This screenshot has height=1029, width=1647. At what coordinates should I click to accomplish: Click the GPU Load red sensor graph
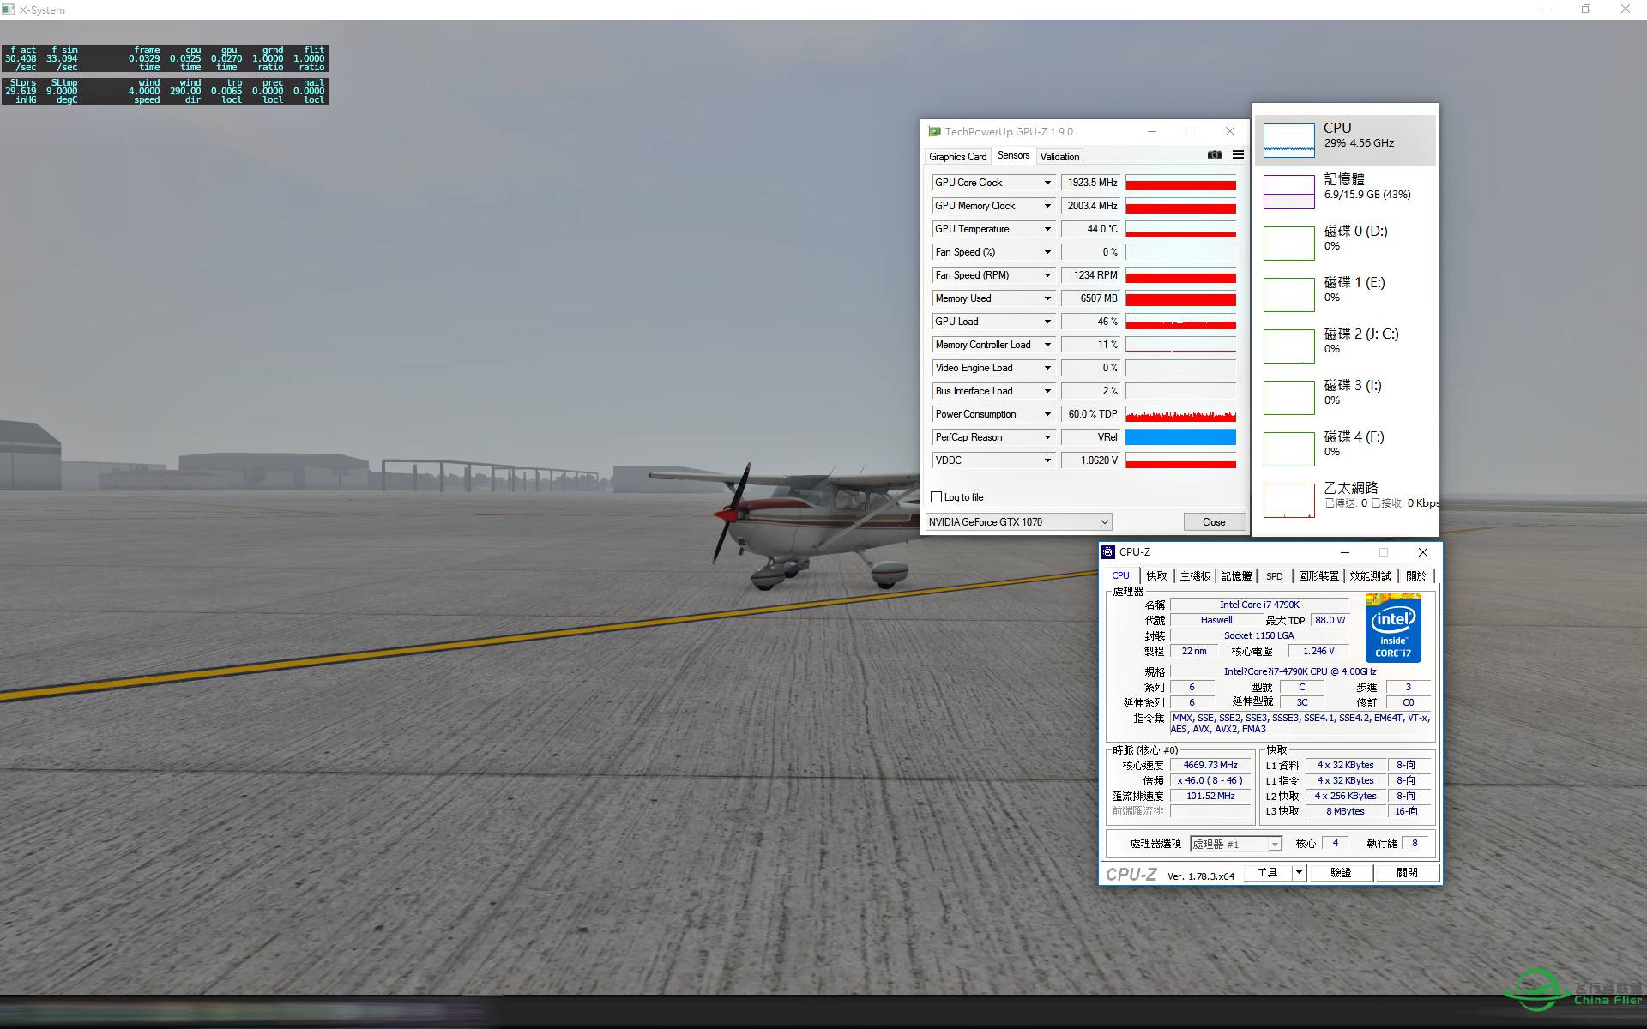[1180, 322]
